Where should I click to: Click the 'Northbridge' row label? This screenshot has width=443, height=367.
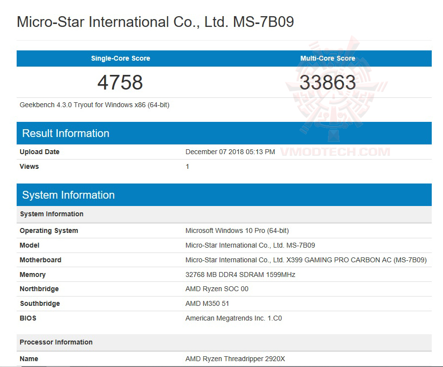pyautogui.click(x=39, y=289)
